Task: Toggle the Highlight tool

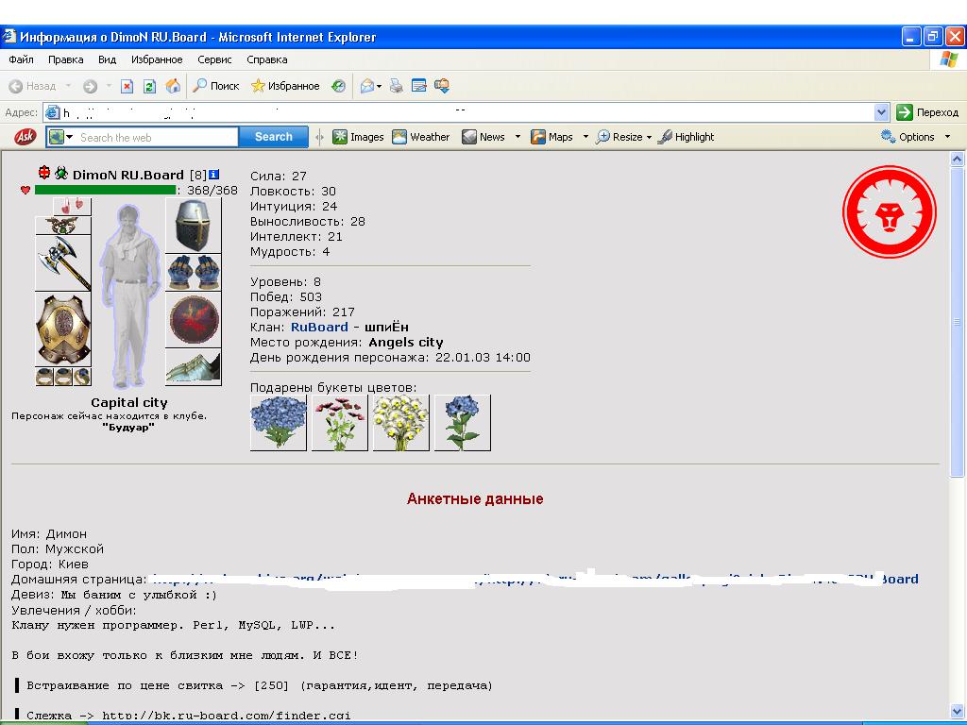Action: click(x=686, y=137)
